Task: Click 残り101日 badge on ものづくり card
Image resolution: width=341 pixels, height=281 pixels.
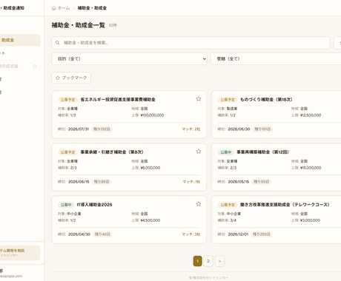Action: (262, 129)
